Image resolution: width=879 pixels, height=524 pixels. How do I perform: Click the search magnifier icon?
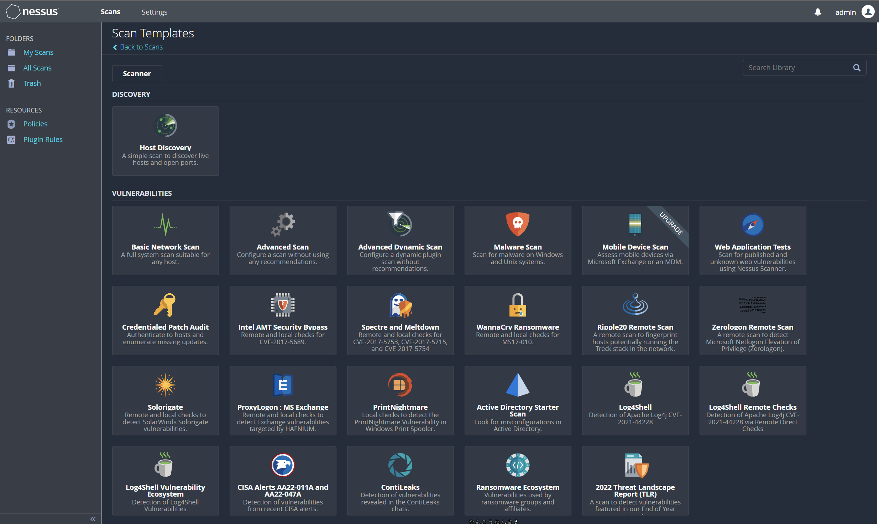(x=857, y=68)
